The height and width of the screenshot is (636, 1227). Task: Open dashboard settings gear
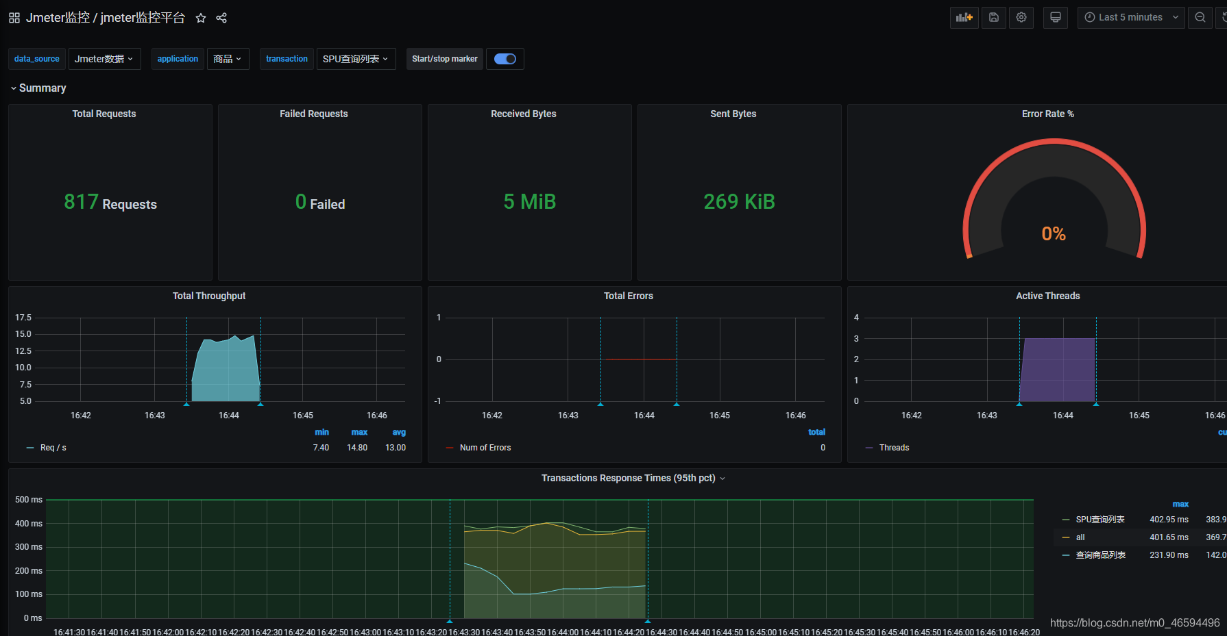tap(1021, 18)
